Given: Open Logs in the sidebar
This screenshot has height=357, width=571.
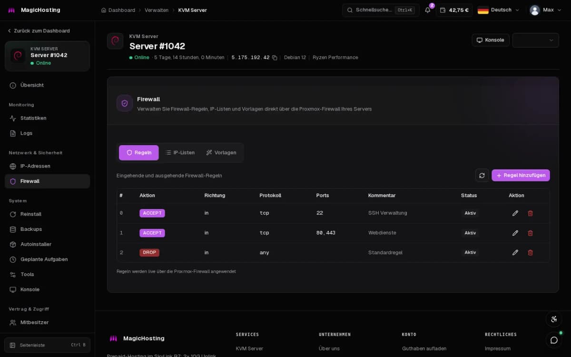Looking at the screenshot, I should coord(47,133).
